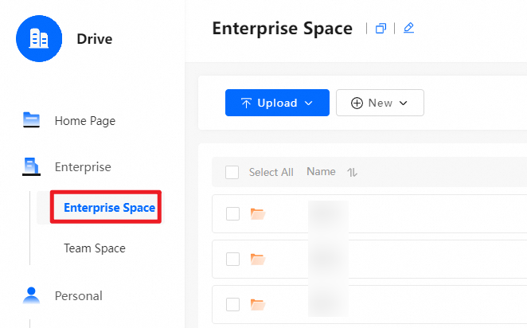Click the Personal user icon
The width and height of the screenshot is (527, 328).
(x=32, y=295)
